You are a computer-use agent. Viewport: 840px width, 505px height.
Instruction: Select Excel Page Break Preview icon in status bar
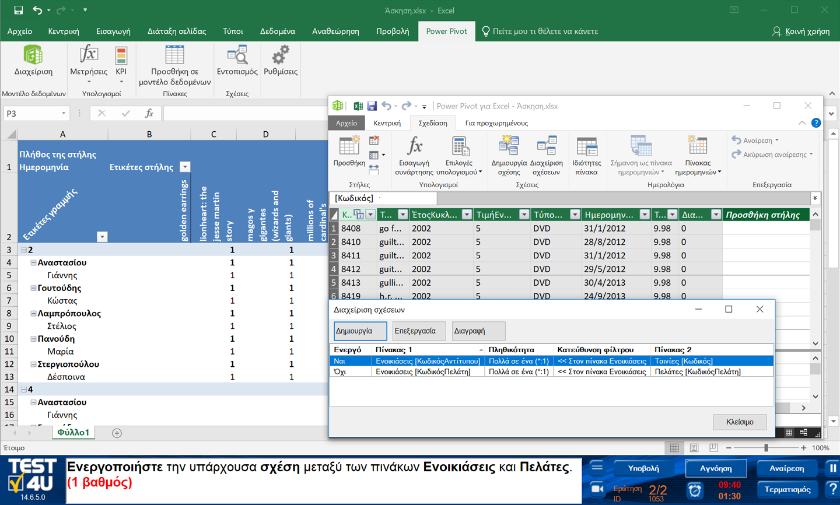pyautogui.click(x=713, y=448)
